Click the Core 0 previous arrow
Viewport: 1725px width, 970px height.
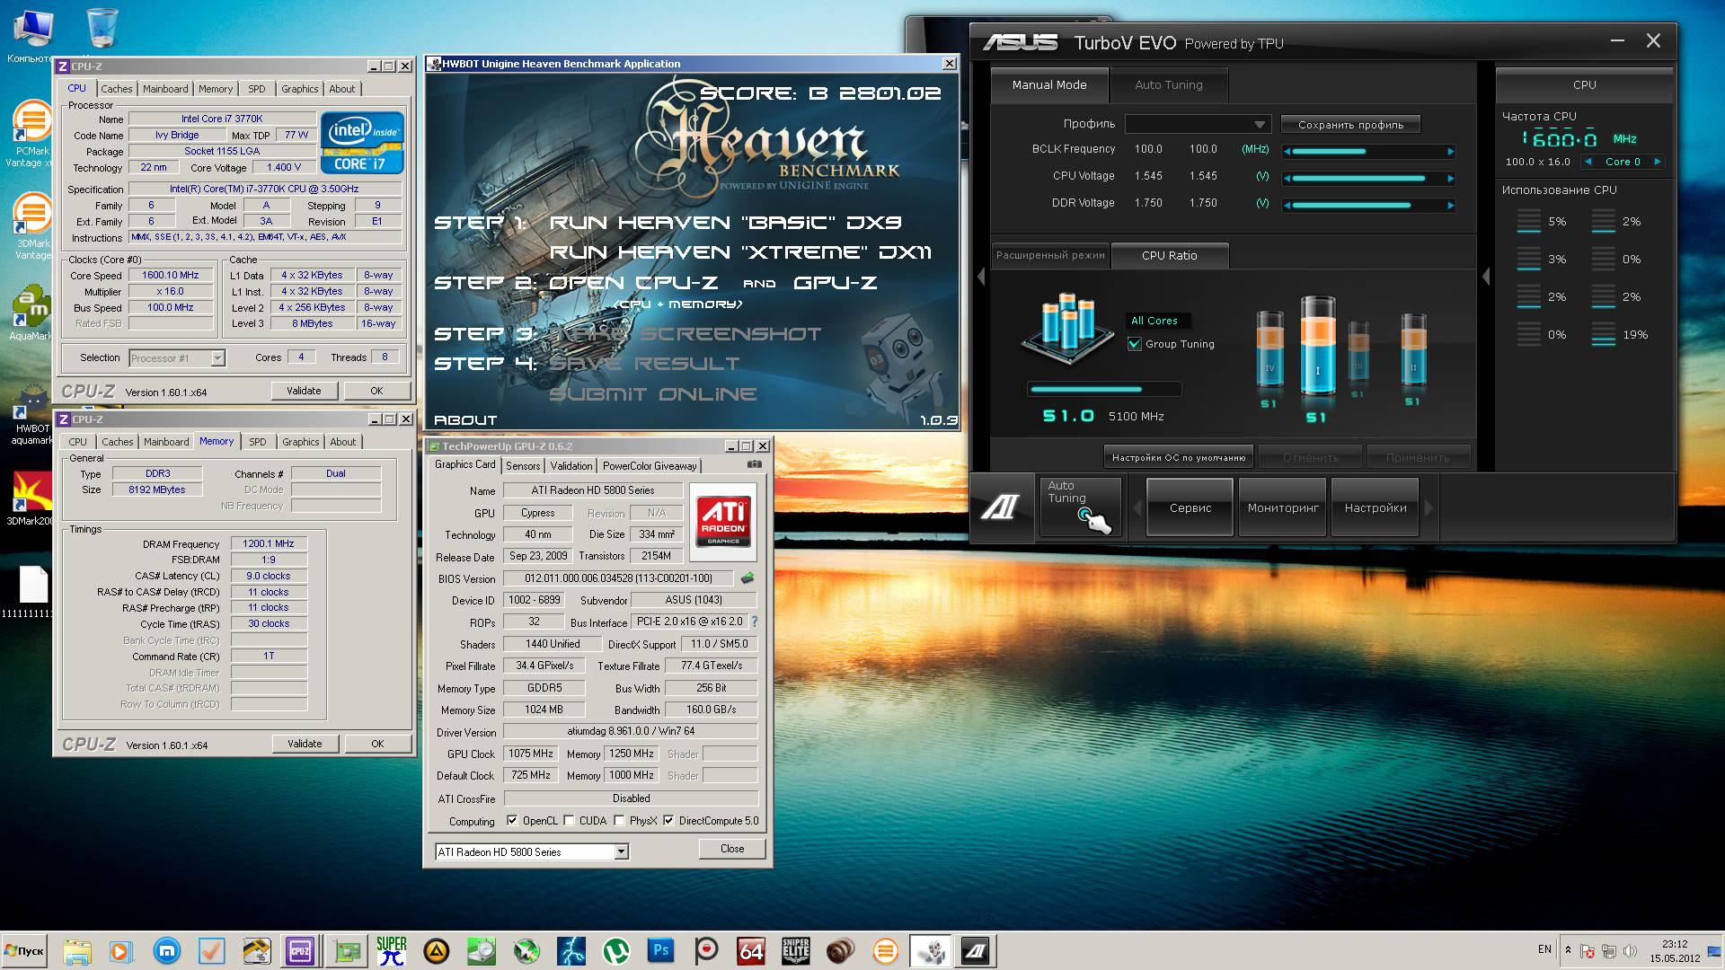[1588, 162]
